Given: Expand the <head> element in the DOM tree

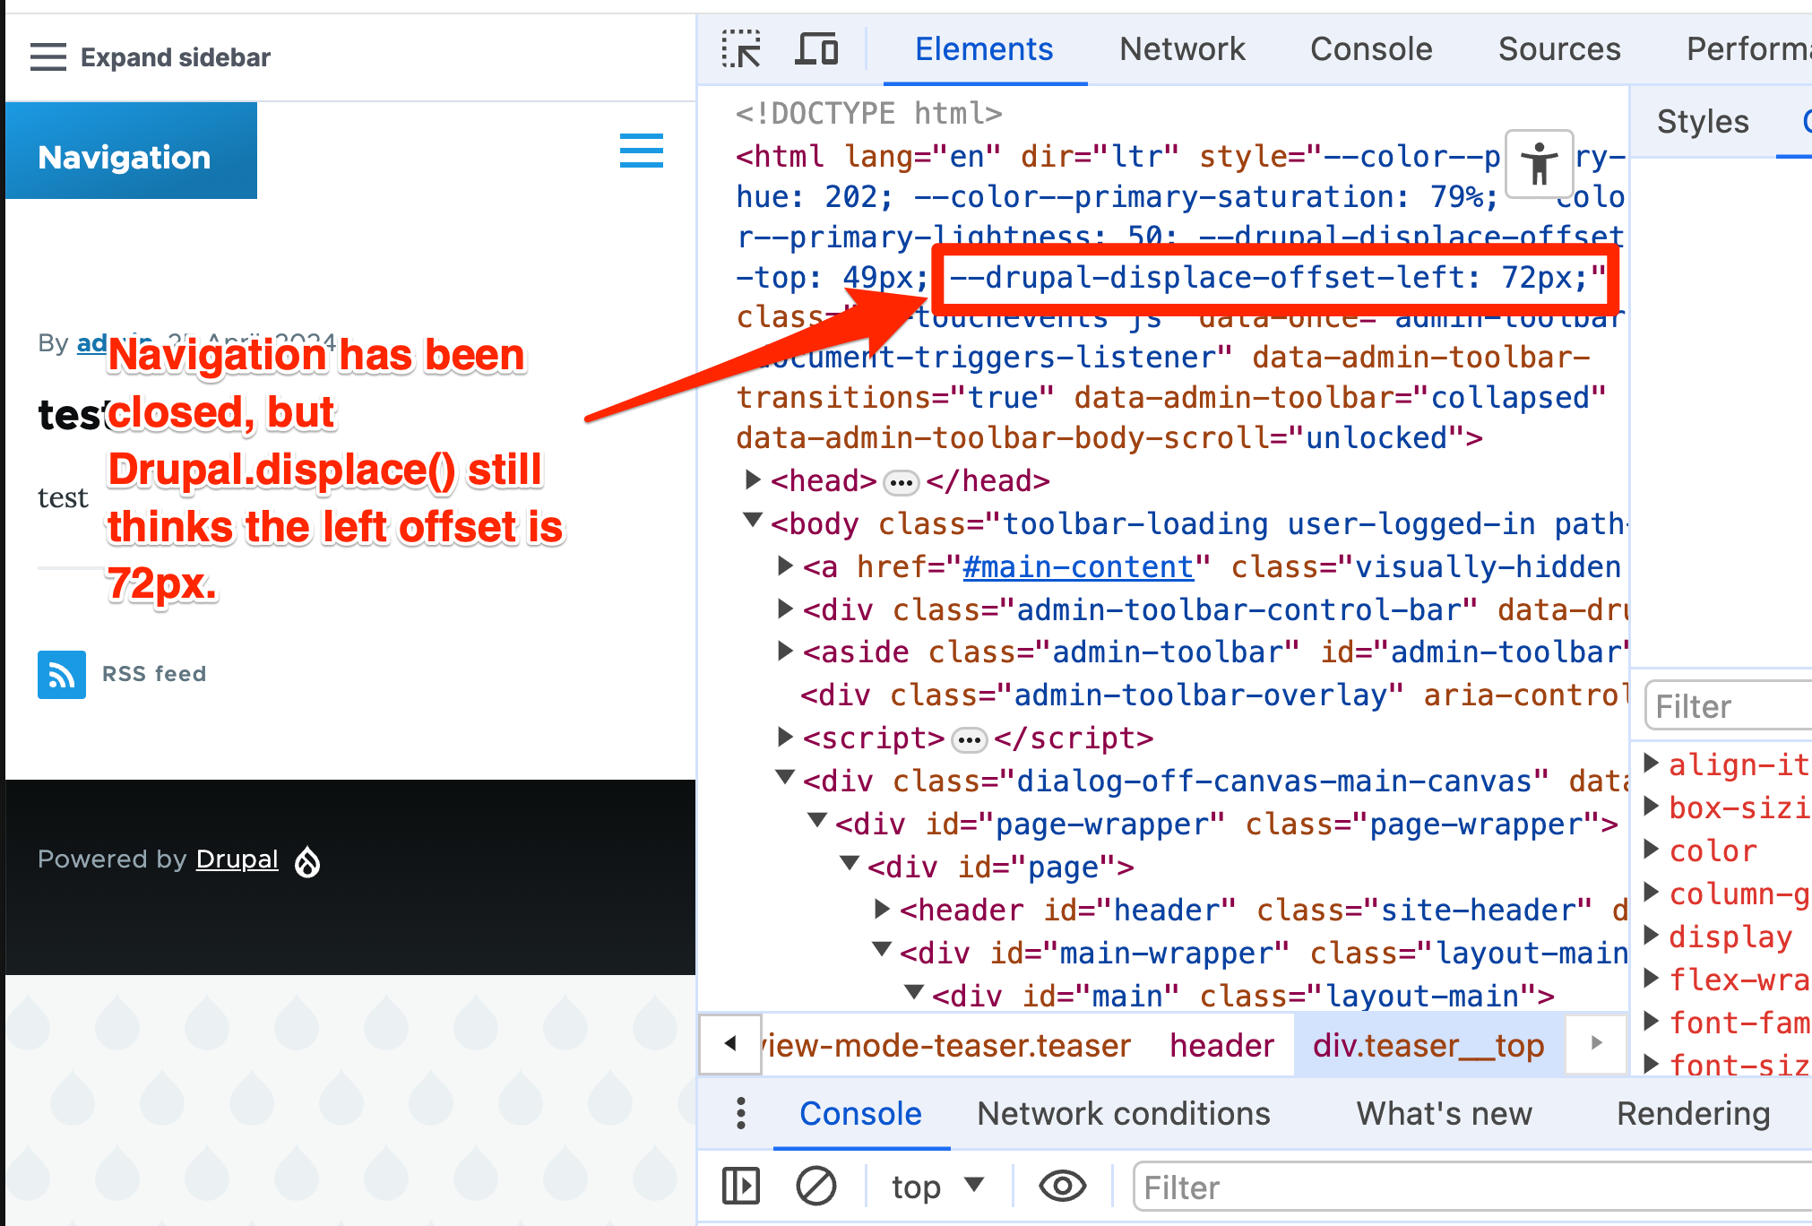Looking at the screenshot, I should click(753, 480).
